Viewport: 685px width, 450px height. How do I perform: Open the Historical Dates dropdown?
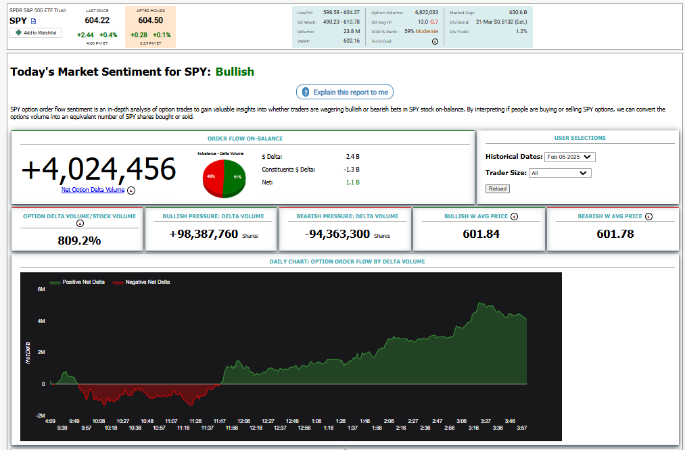click(569, 157)
